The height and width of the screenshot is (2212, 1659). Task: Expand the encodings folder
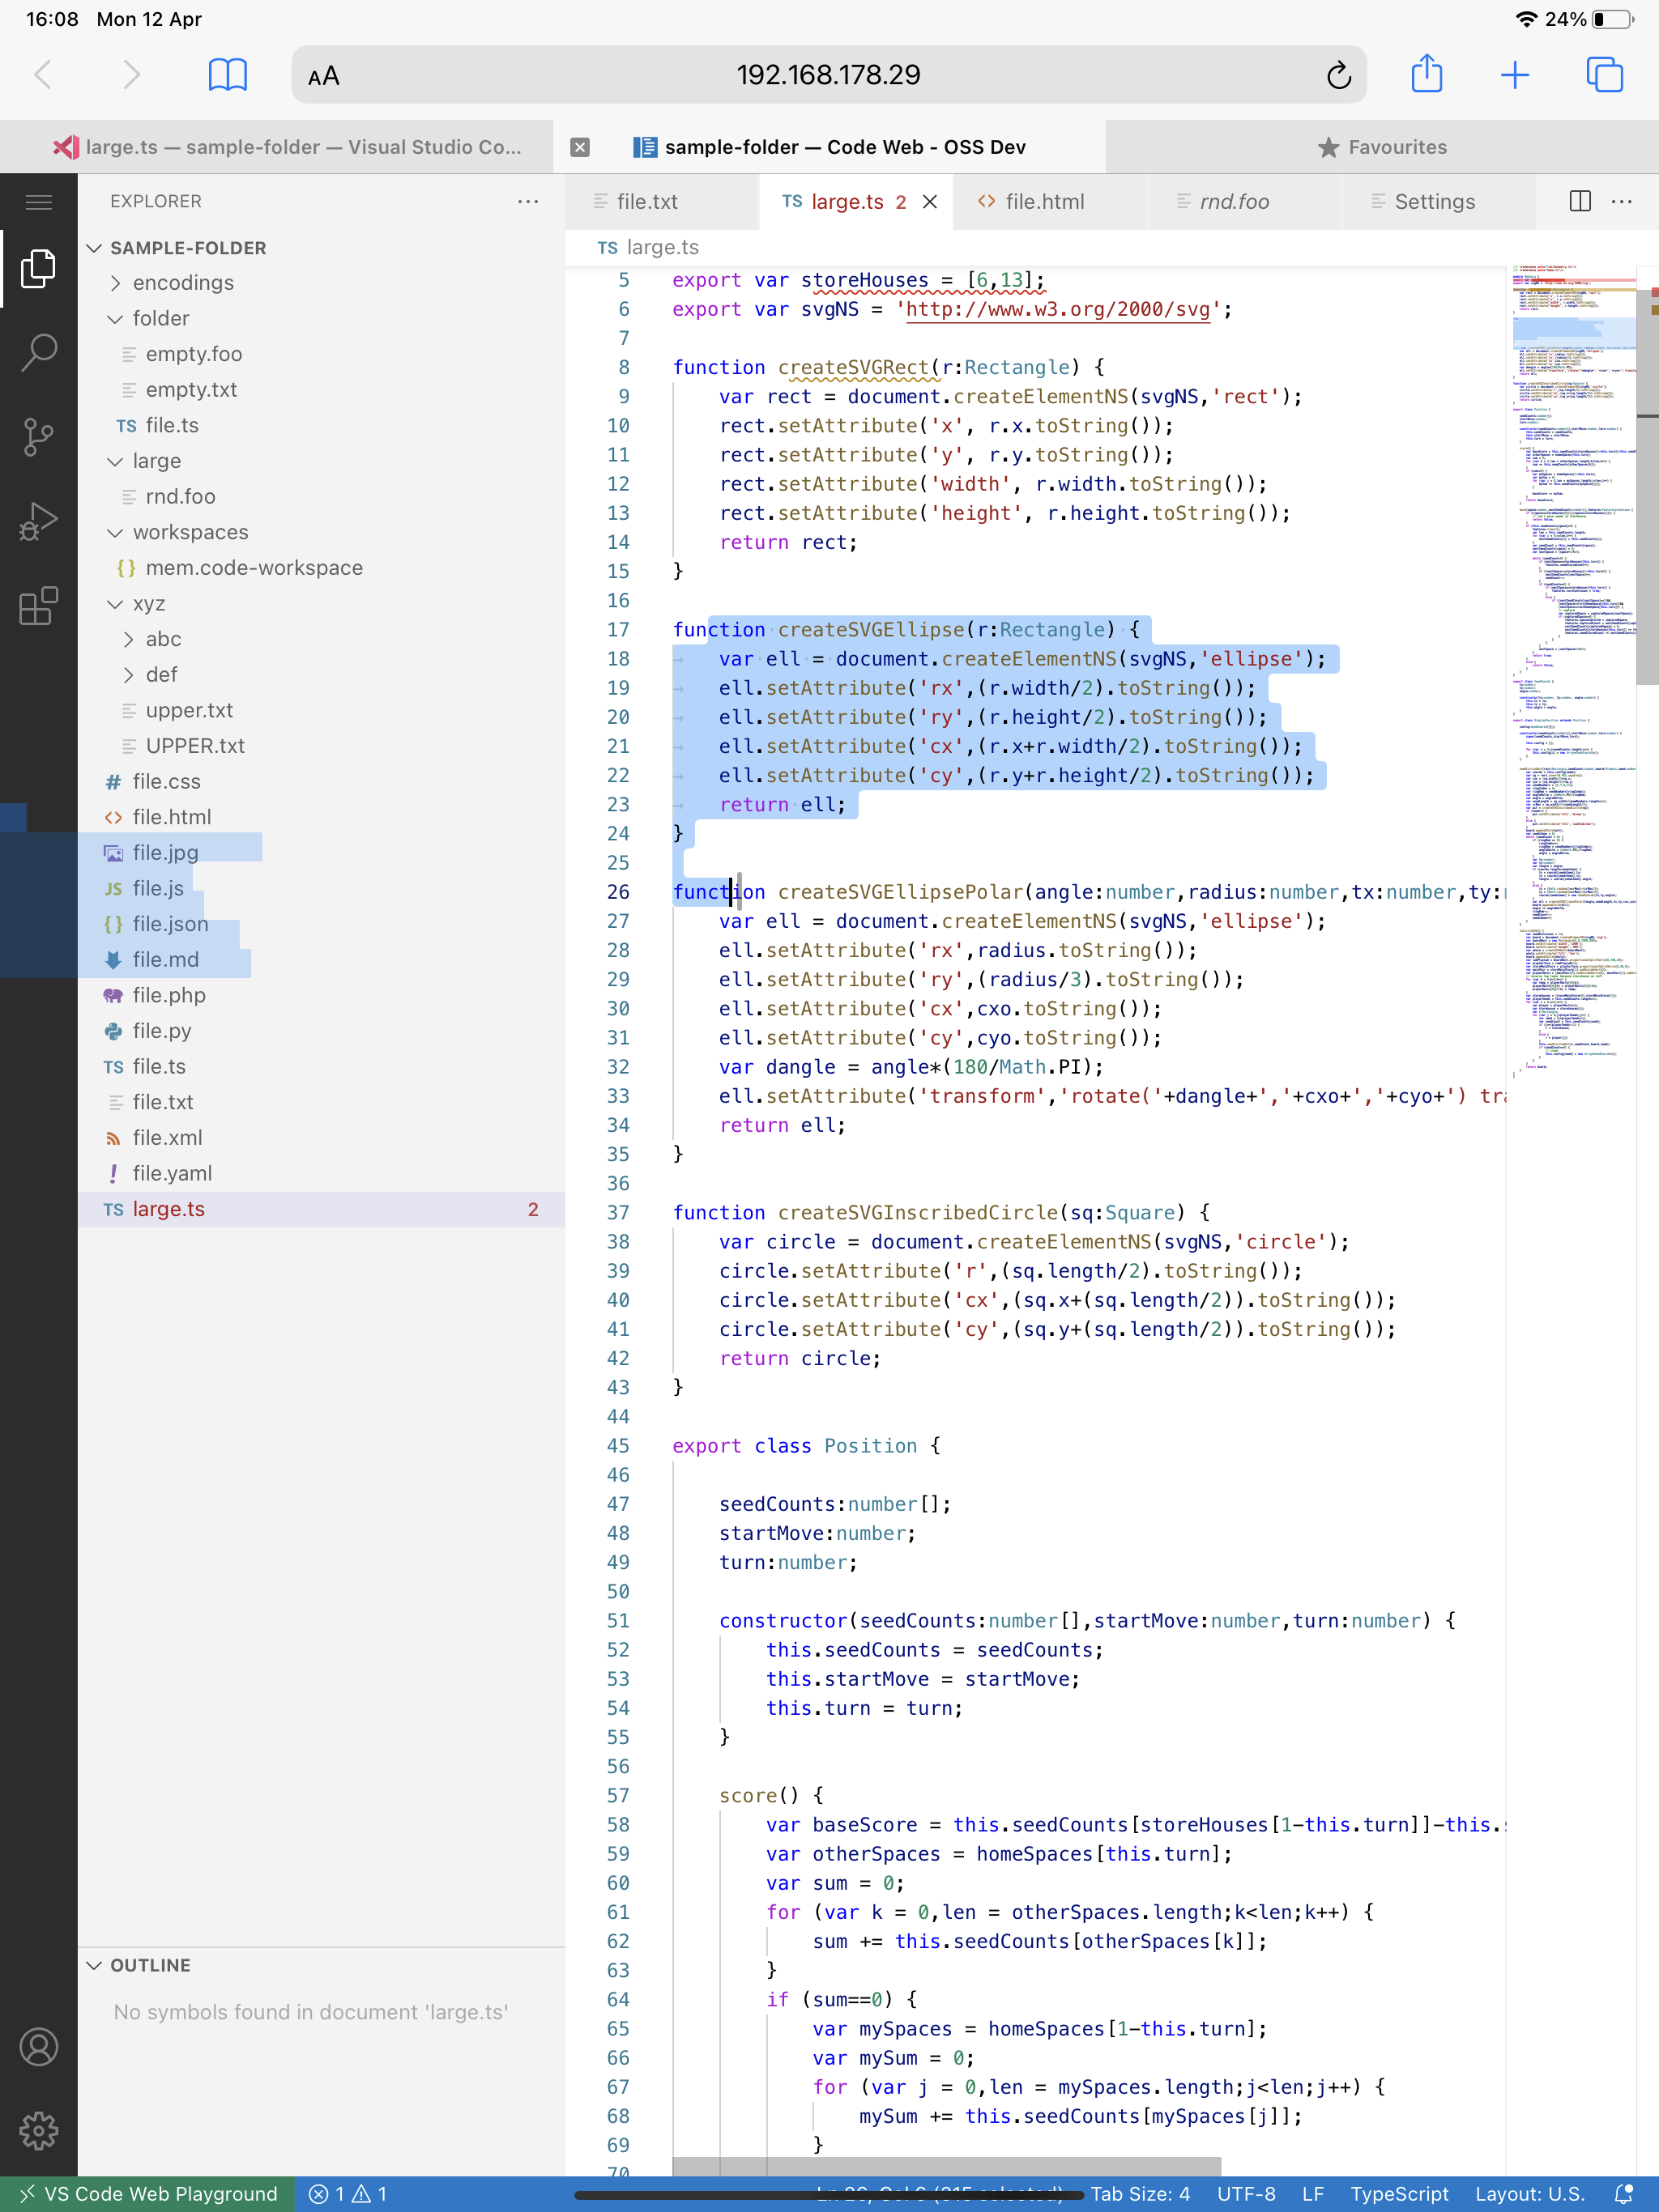183,283
